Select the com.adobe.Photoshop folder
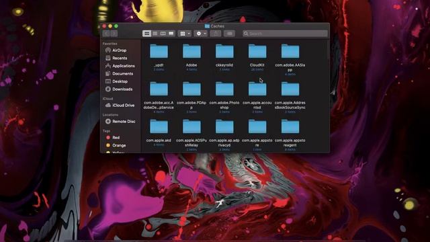 click(224, 89)
